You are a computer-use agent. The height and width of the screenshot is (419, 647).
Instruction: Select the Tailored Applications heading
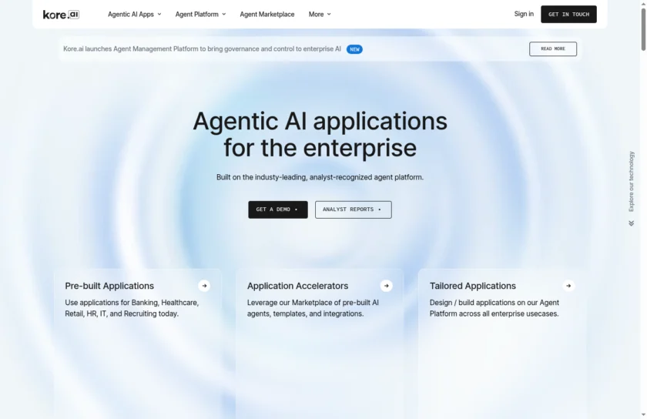tap(472, 286)
